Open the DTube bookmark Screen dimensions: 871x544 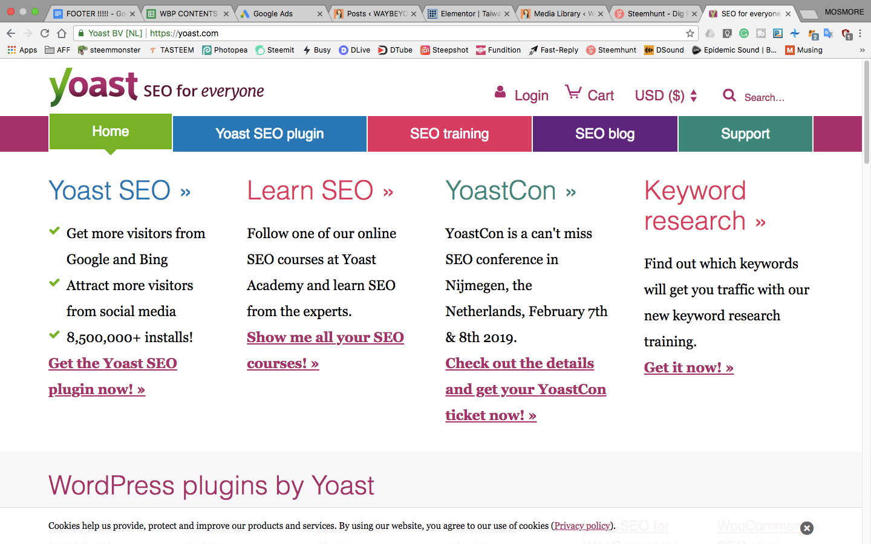395,50
